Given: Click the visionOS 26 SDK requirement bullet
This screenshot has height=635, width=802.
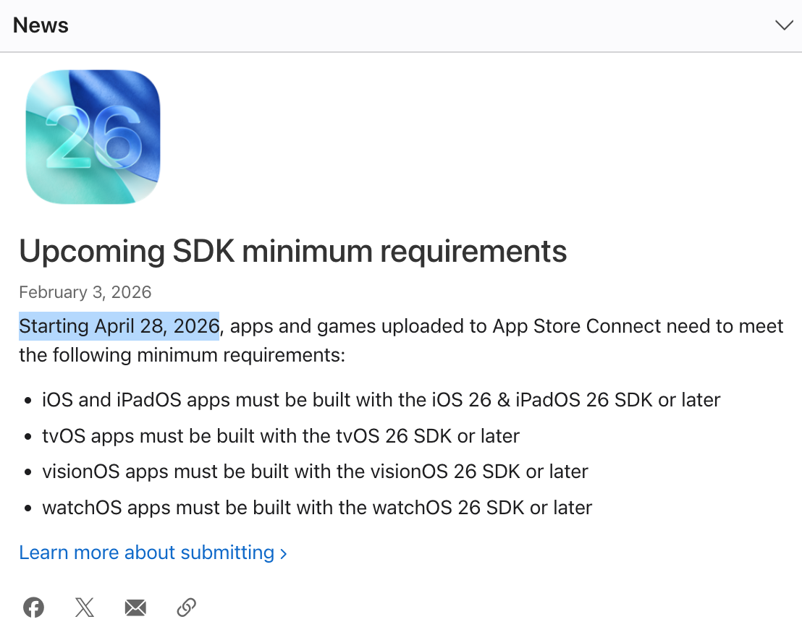Looking at the screenshot, I should [315, 472].
